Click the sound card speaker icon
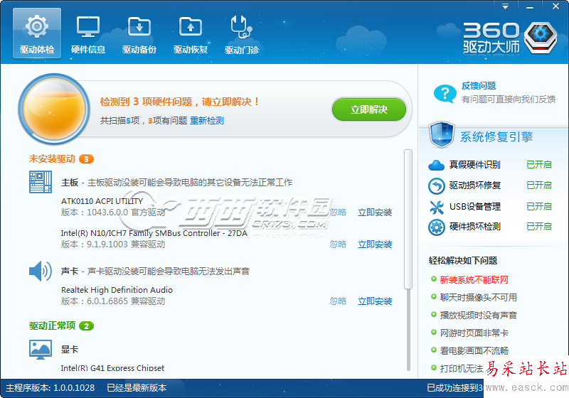 click(41, 271)
